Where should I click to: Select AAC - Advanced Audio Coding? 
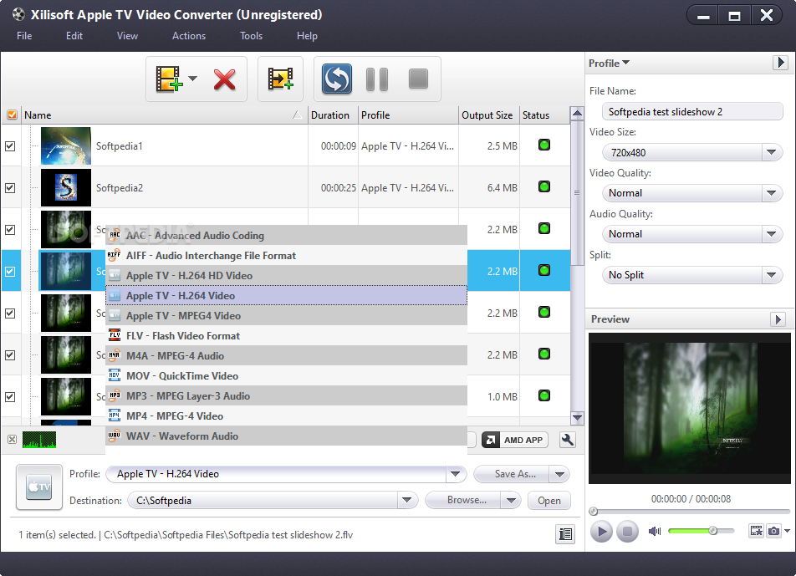tap(286, 236)
